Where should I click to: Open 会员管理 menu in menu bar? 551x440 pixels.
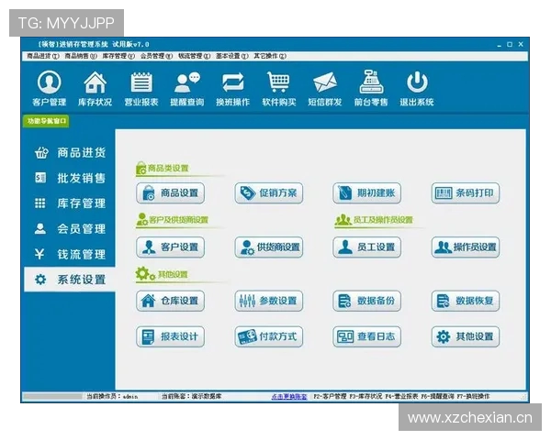coord(157,56)
